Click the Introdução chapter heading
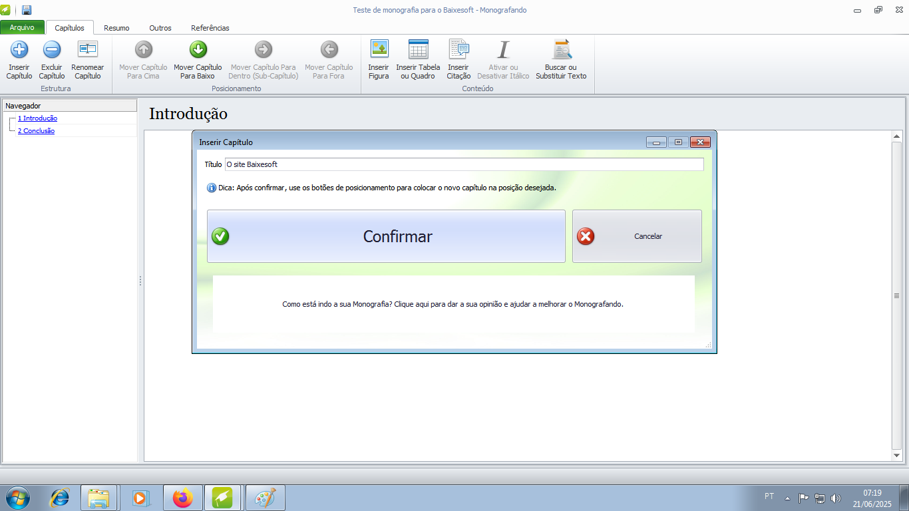The image size is (909, 511). click(188, 114)
